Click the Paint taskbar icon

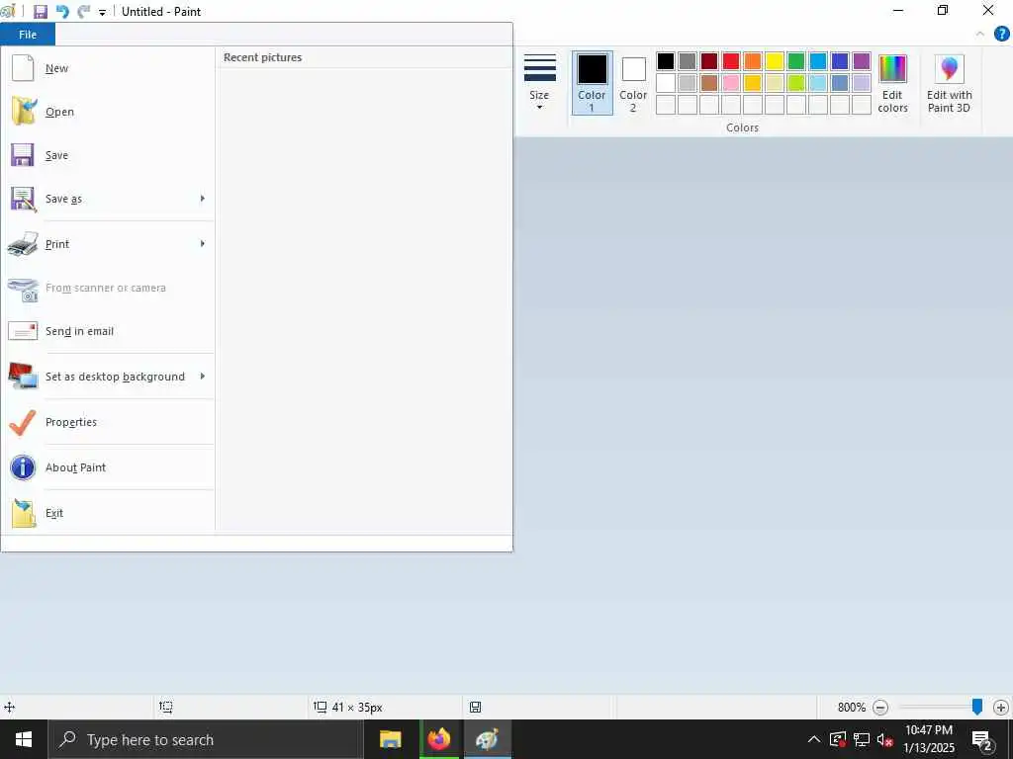pos(487,739)
